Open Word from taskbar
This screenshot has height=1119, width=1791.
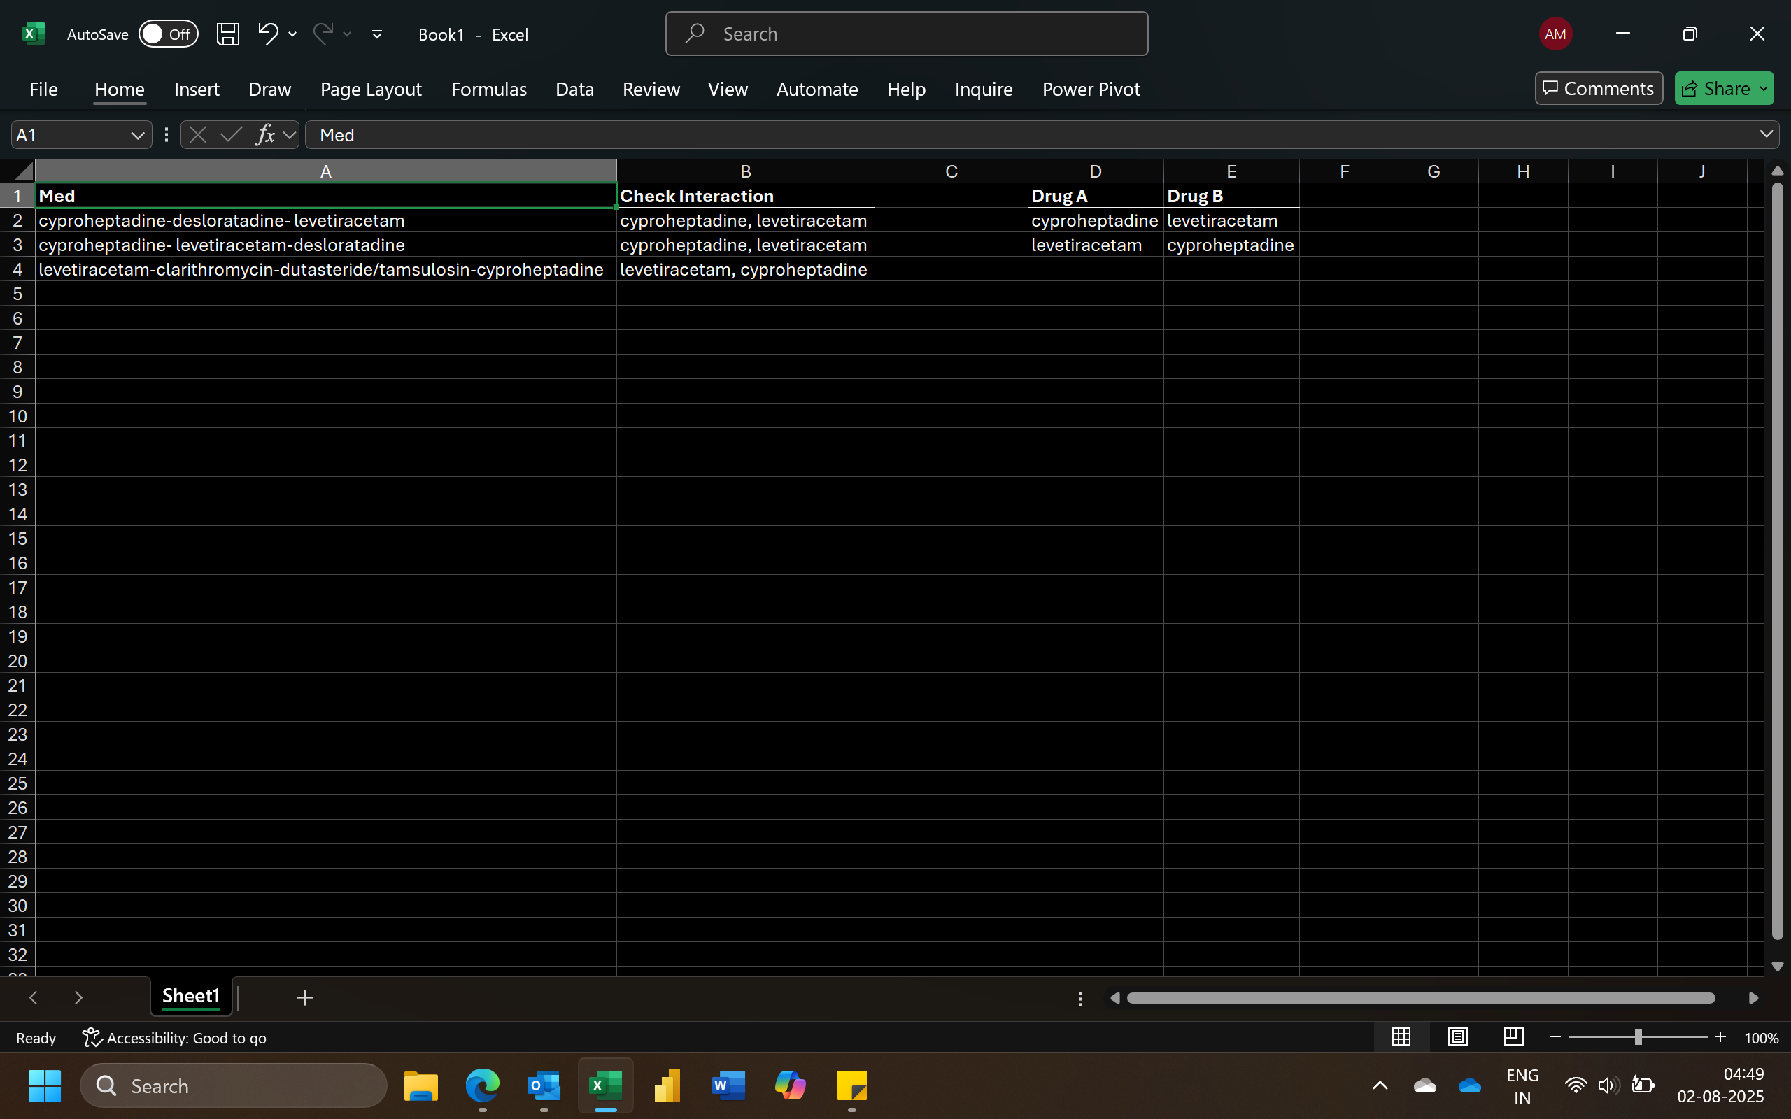tap(728, 1085)
